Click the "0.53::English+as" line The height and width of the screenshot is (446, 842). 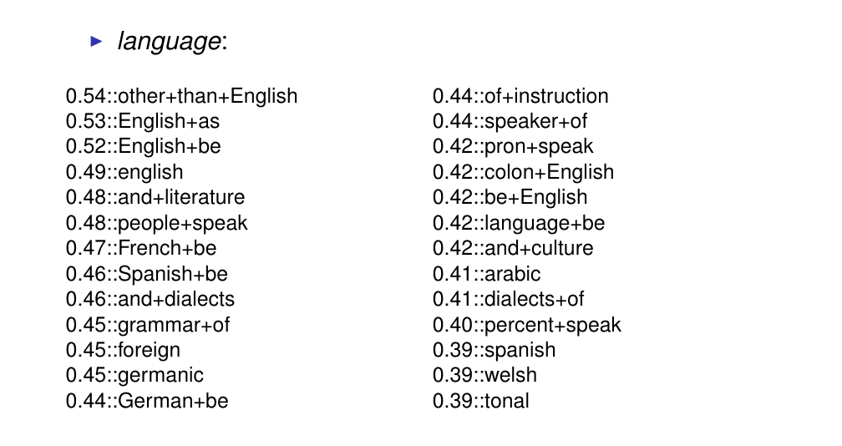(142, 122)
